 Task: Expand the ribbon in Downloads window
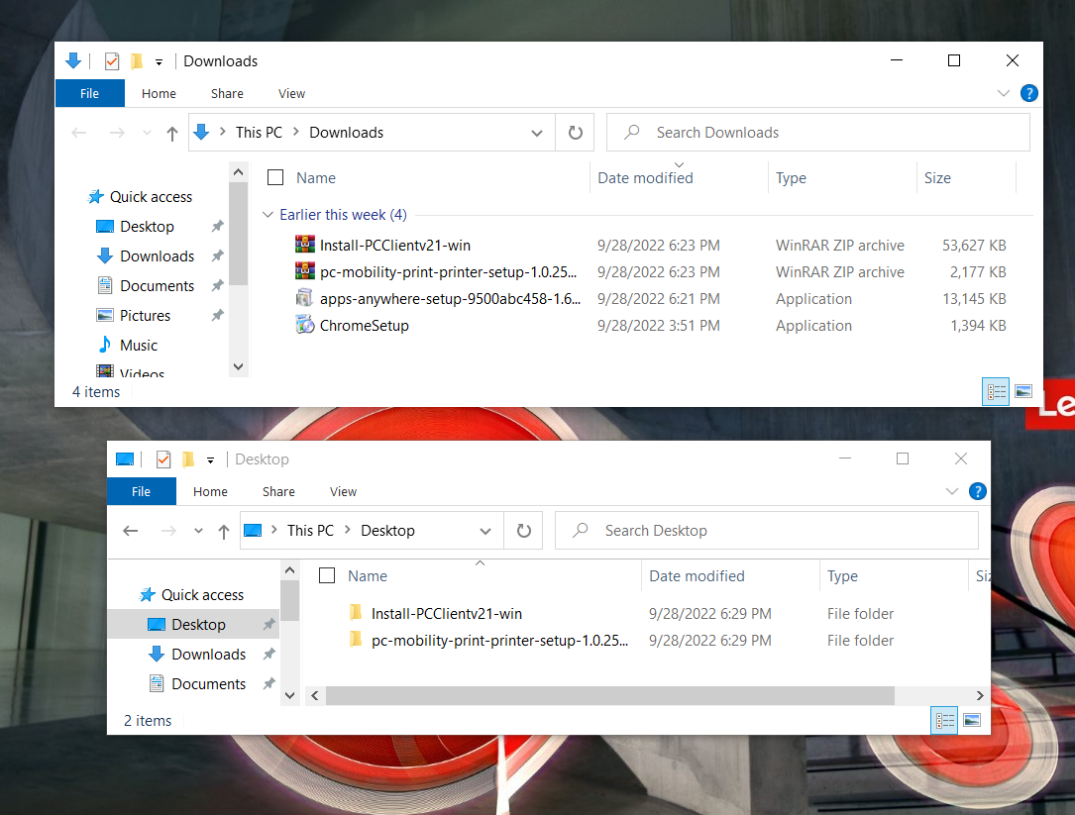click(1003, 93)
